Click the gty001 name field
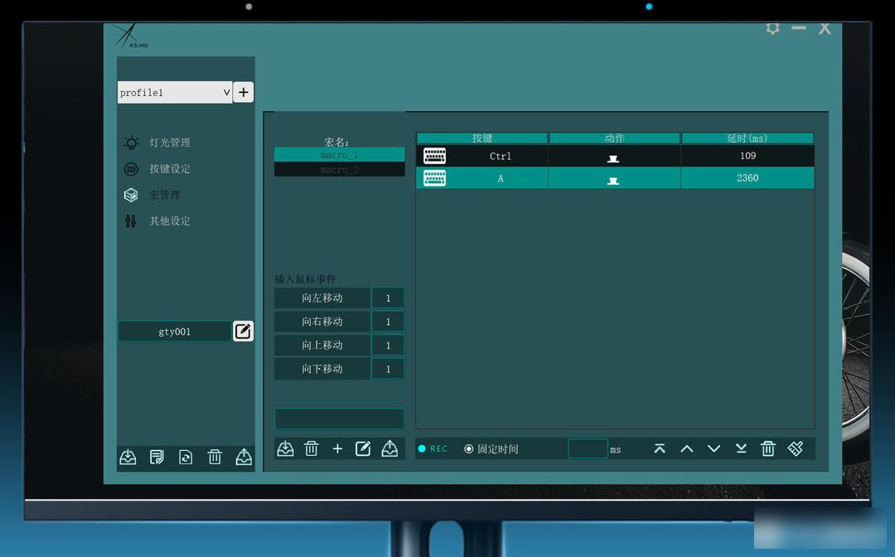The height and width of the screenshot is (557, 895). pos(175,332)
